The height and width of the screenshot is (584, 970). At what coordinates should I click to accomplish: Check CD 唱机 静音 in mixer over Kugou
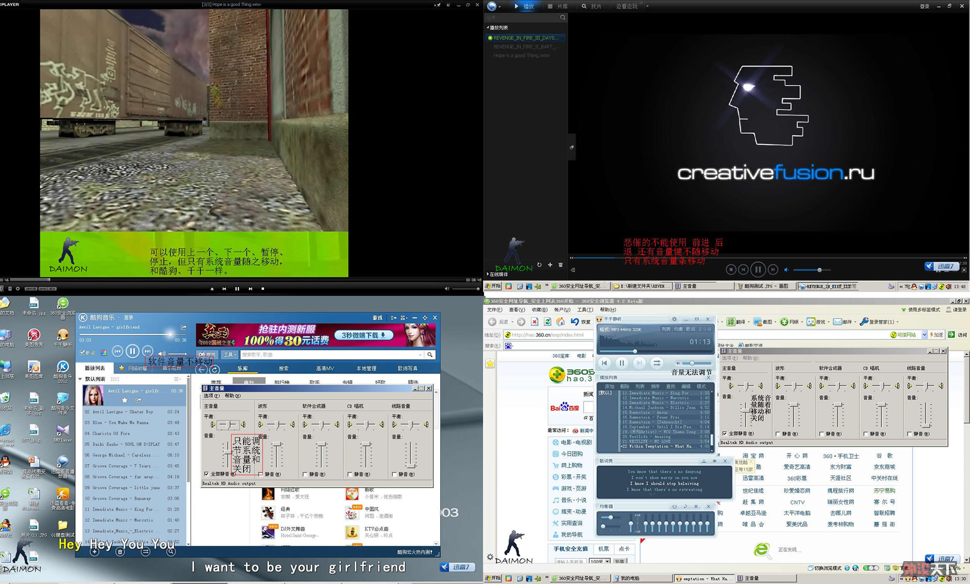pyautogui.click(x=350, y=474)
